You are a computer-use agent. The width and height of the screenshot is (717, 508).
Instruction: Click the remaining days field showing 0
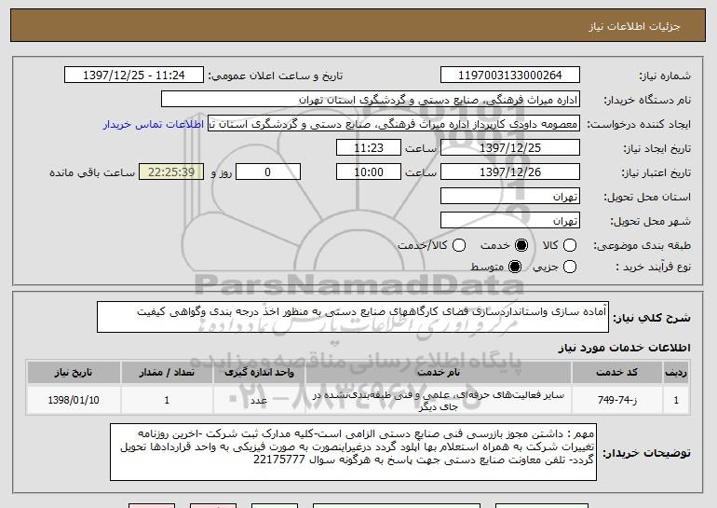[x=268, y=172]
